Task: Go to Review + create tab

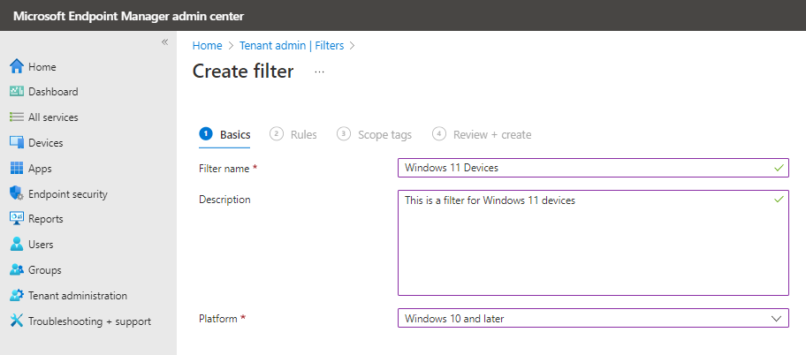Action: 482,134
